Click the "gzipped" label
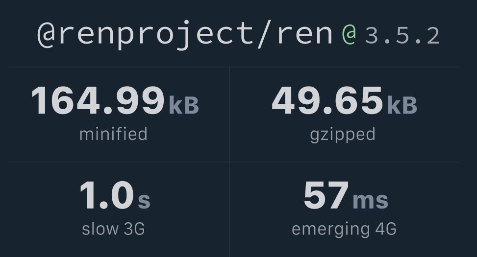This screenshot has width=477, height=257. click(x=343, y=134)
